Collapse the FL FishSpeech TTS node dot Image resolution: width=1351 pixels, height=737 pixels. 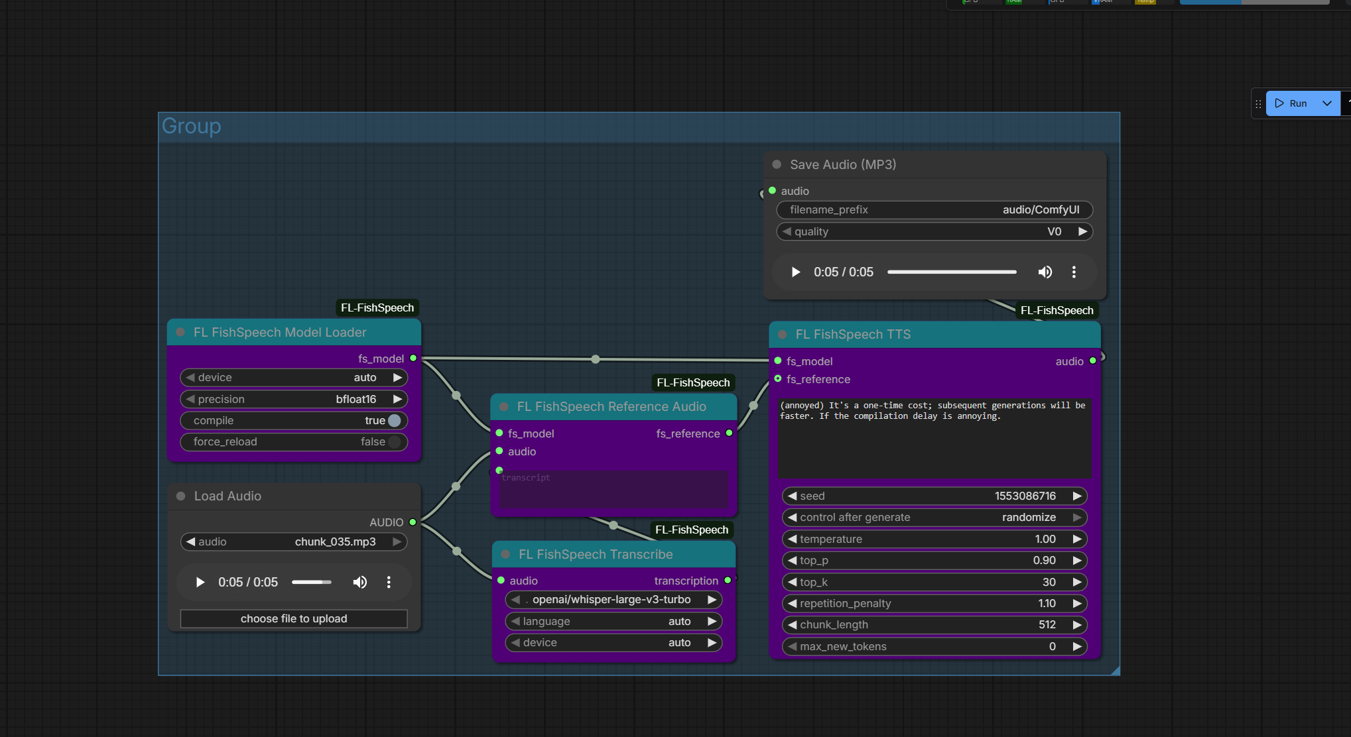click(x=783, y=335)
